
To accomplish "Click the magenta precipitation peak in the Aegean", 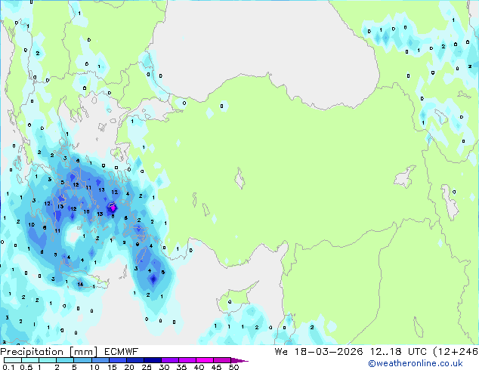I will (113, 208).
